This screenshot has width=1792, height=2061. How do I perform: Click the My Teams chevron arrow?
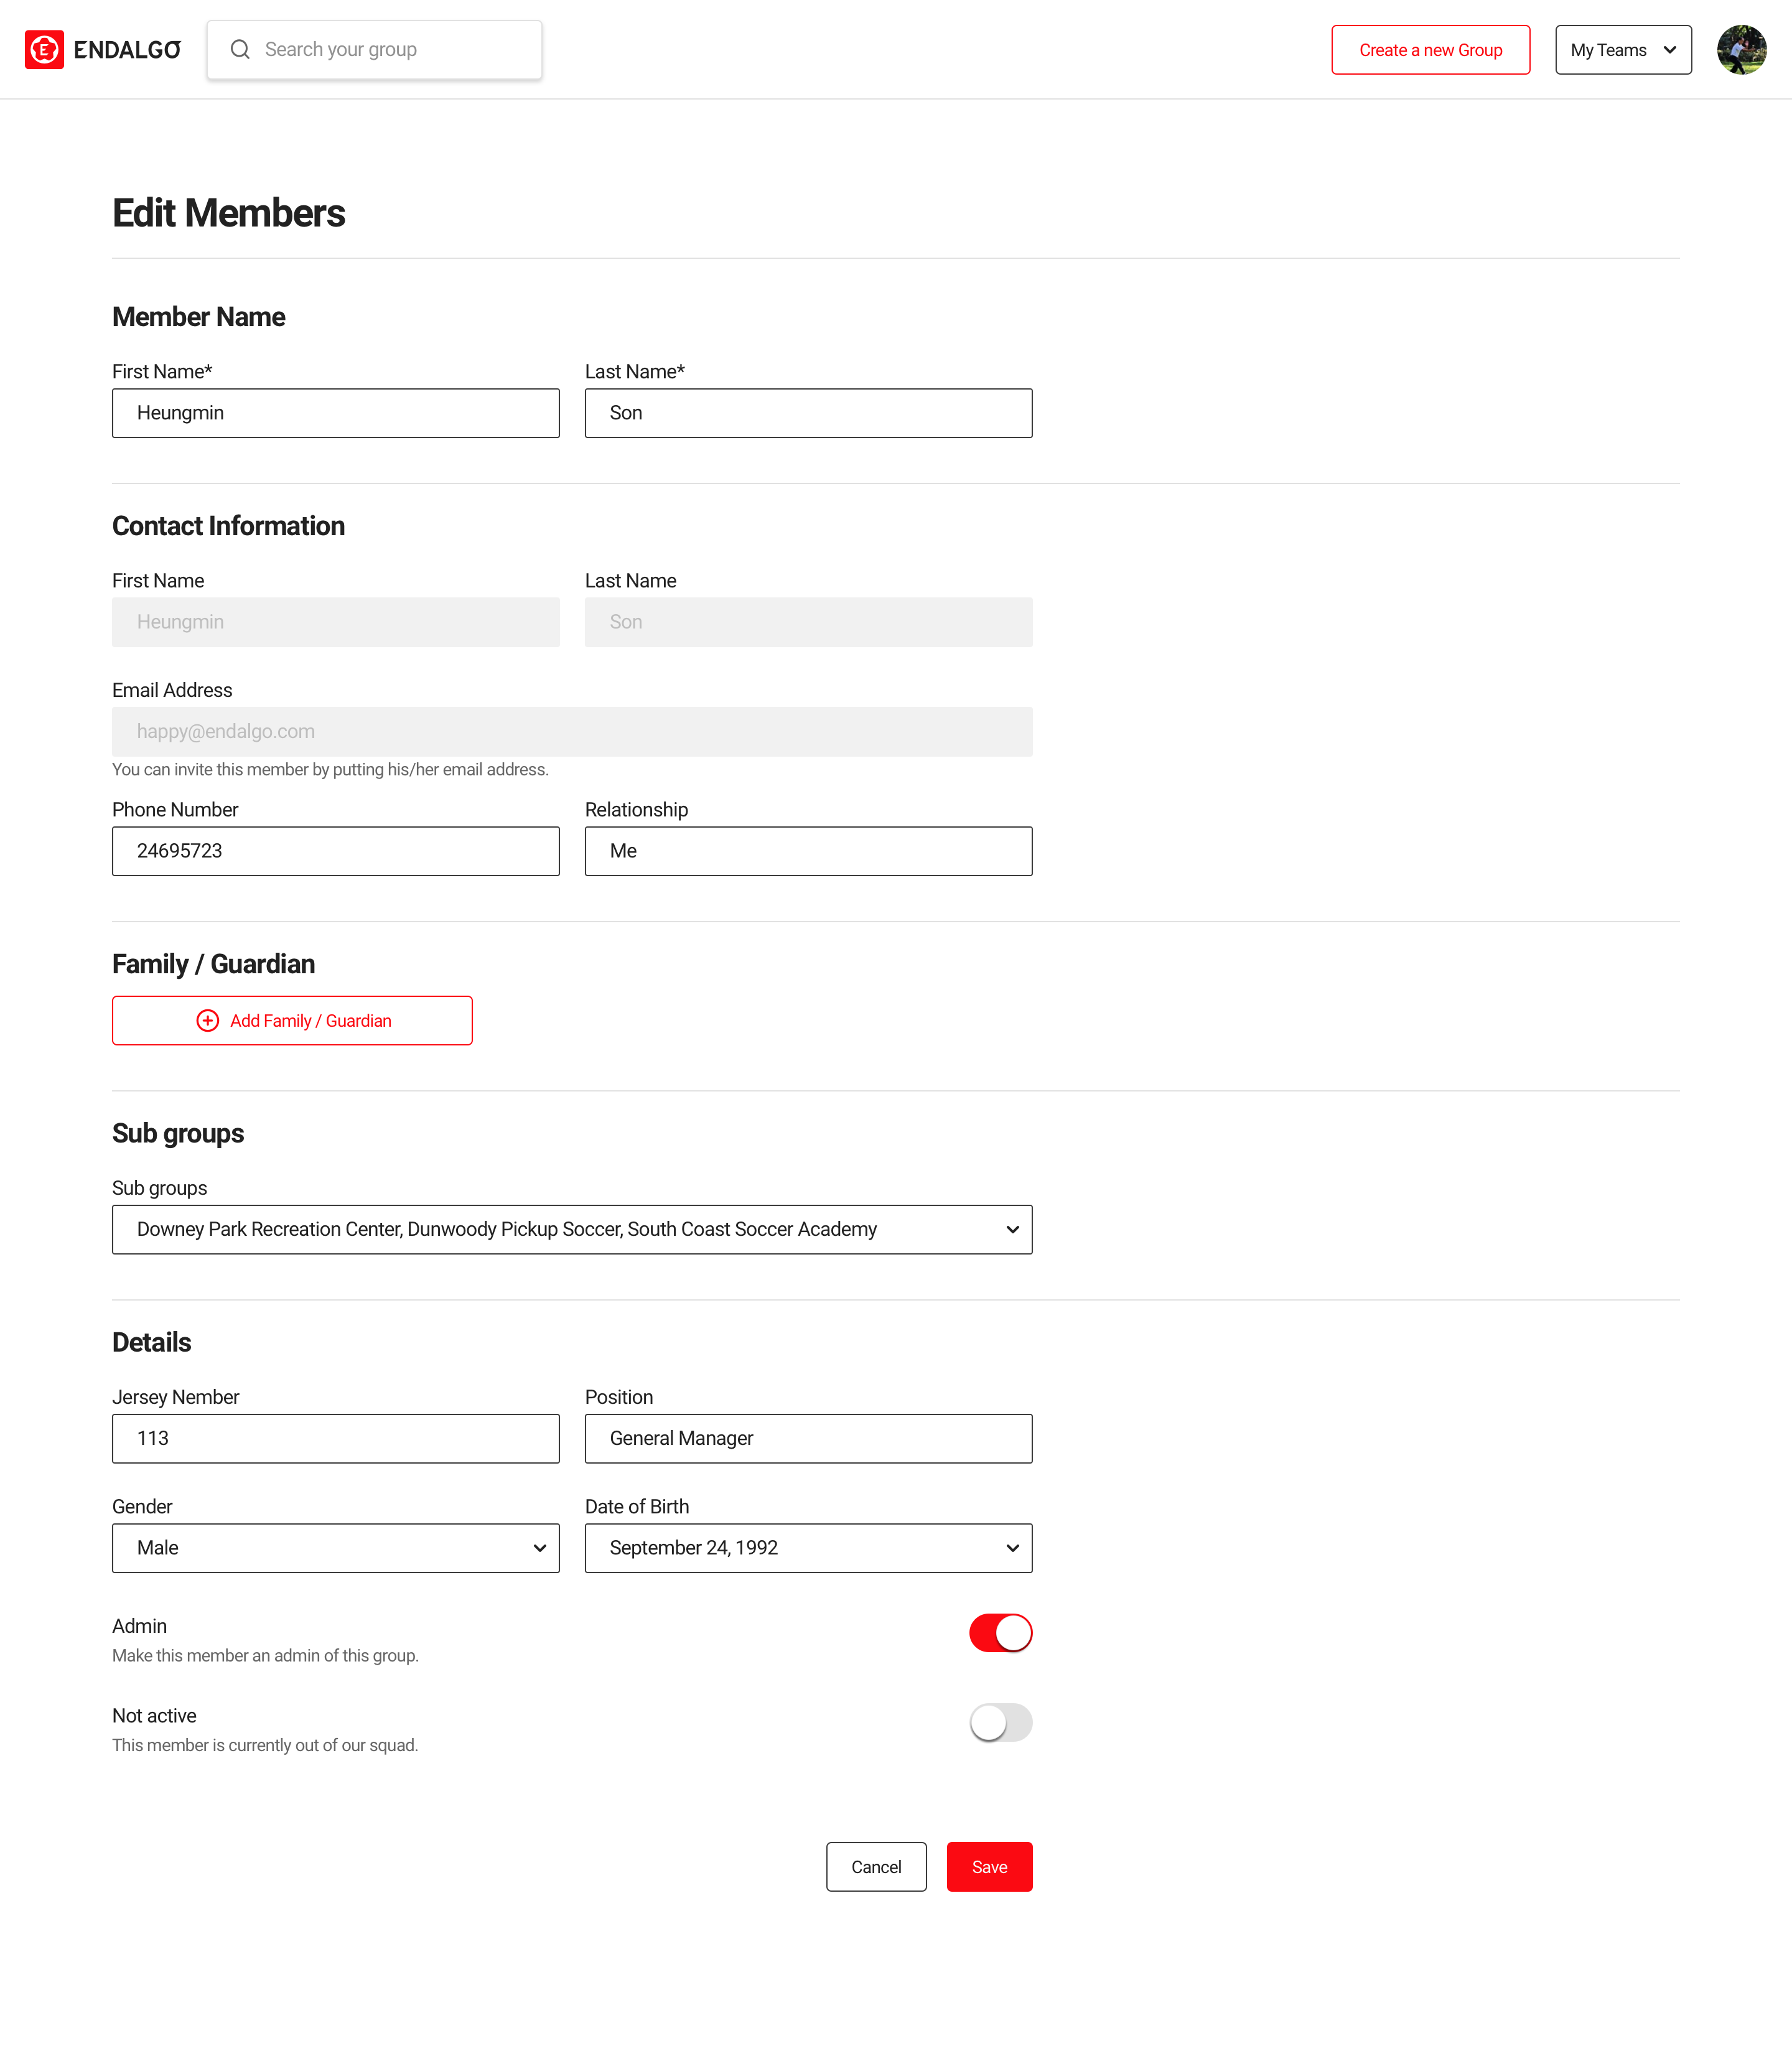coord(1669,50)
